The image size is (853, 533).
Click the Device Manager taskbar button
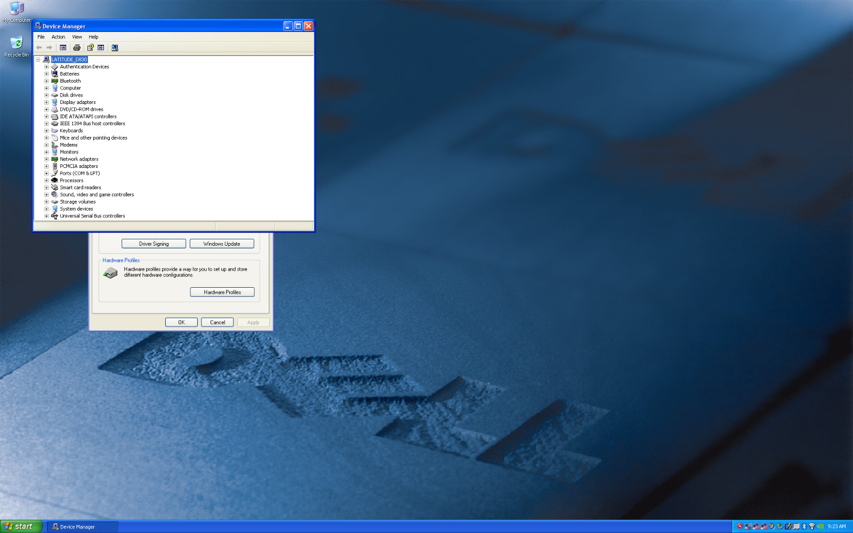pyautogui.click(x=83, y=527)
